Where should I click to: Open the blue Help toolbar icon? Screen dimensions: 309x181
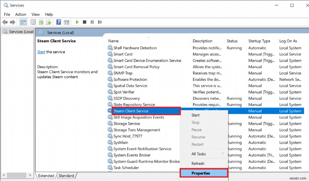pos(59,22)
